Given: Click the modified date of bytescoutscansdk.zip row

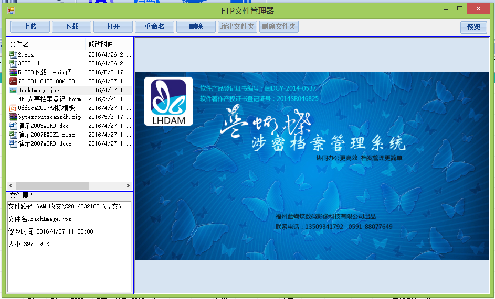Looking at the screenshot, I should 109,117.
